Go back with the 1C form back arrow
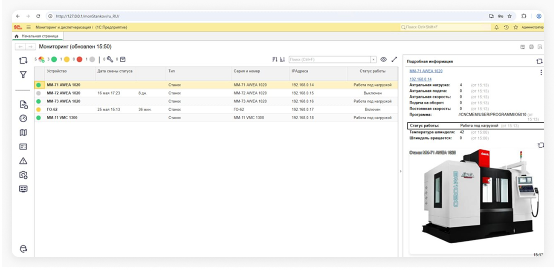This screenshot has width=556, height=271. [x=20, y=47]
